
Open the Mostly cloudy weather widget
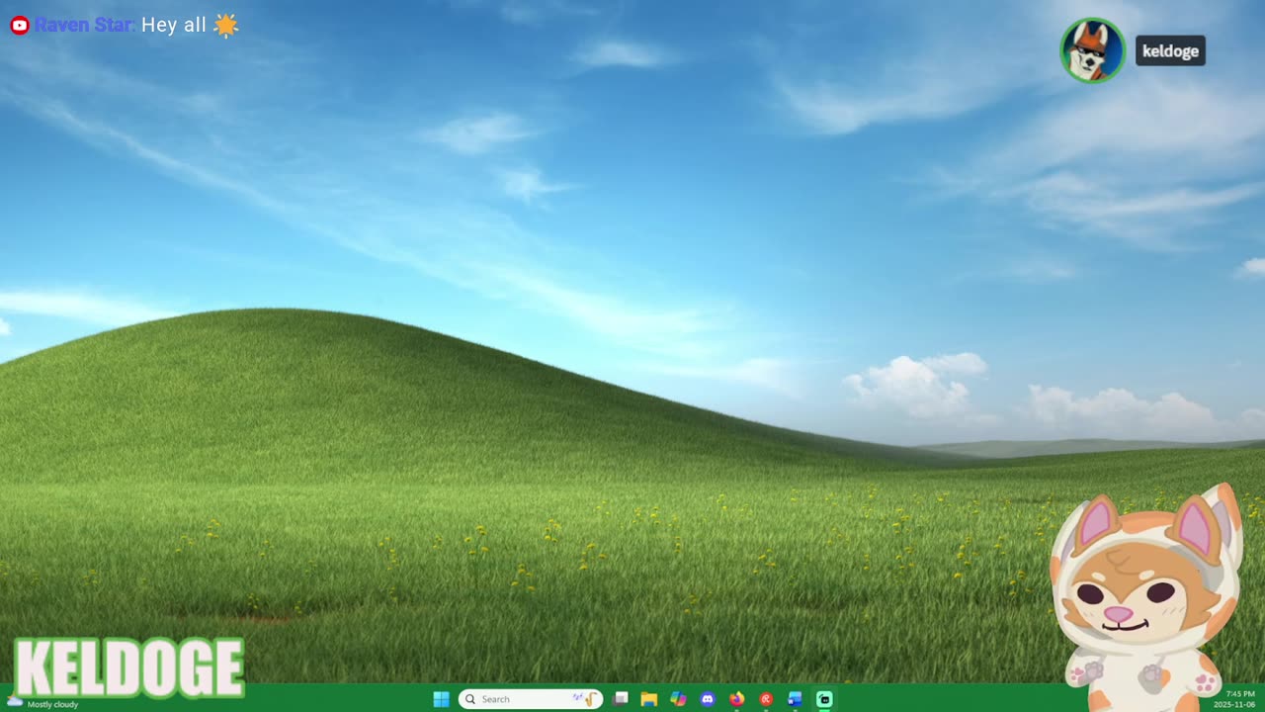[42, 703]
